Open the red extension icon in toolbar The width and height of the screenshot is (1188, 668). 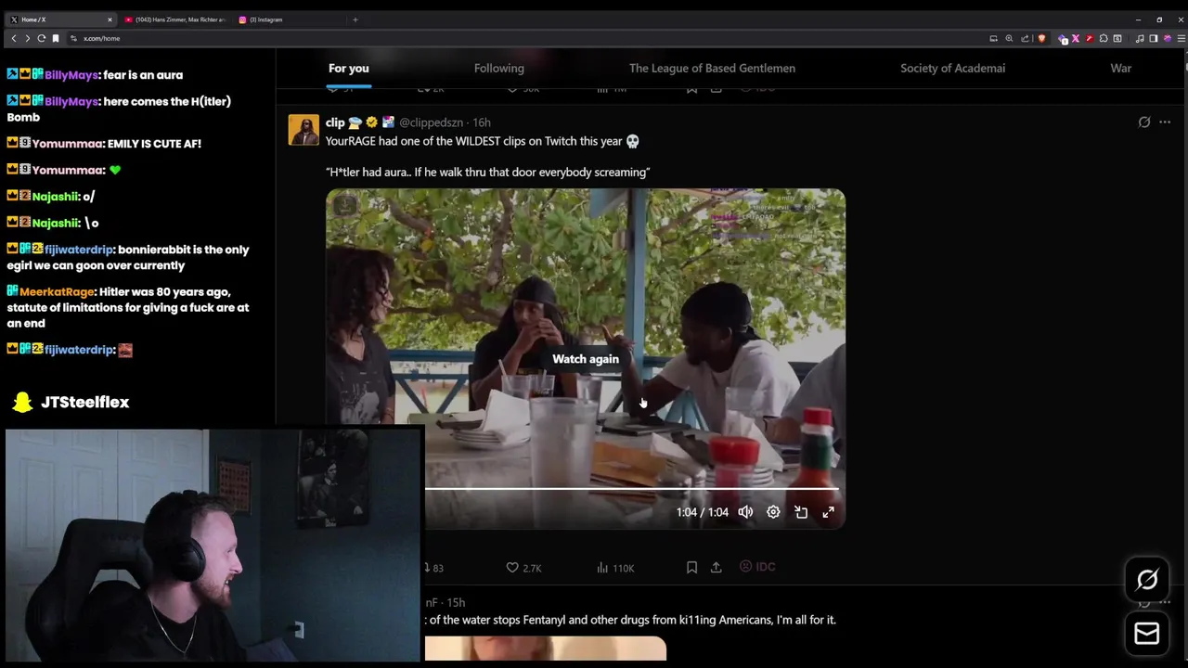1090,38
